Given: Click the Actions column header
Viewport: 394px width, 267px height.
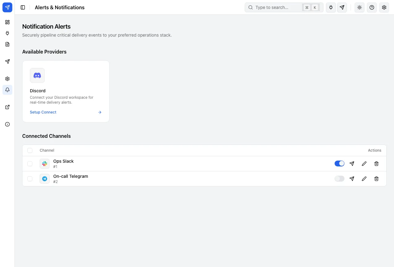Looking at the screenshot, I should (375, 150).
